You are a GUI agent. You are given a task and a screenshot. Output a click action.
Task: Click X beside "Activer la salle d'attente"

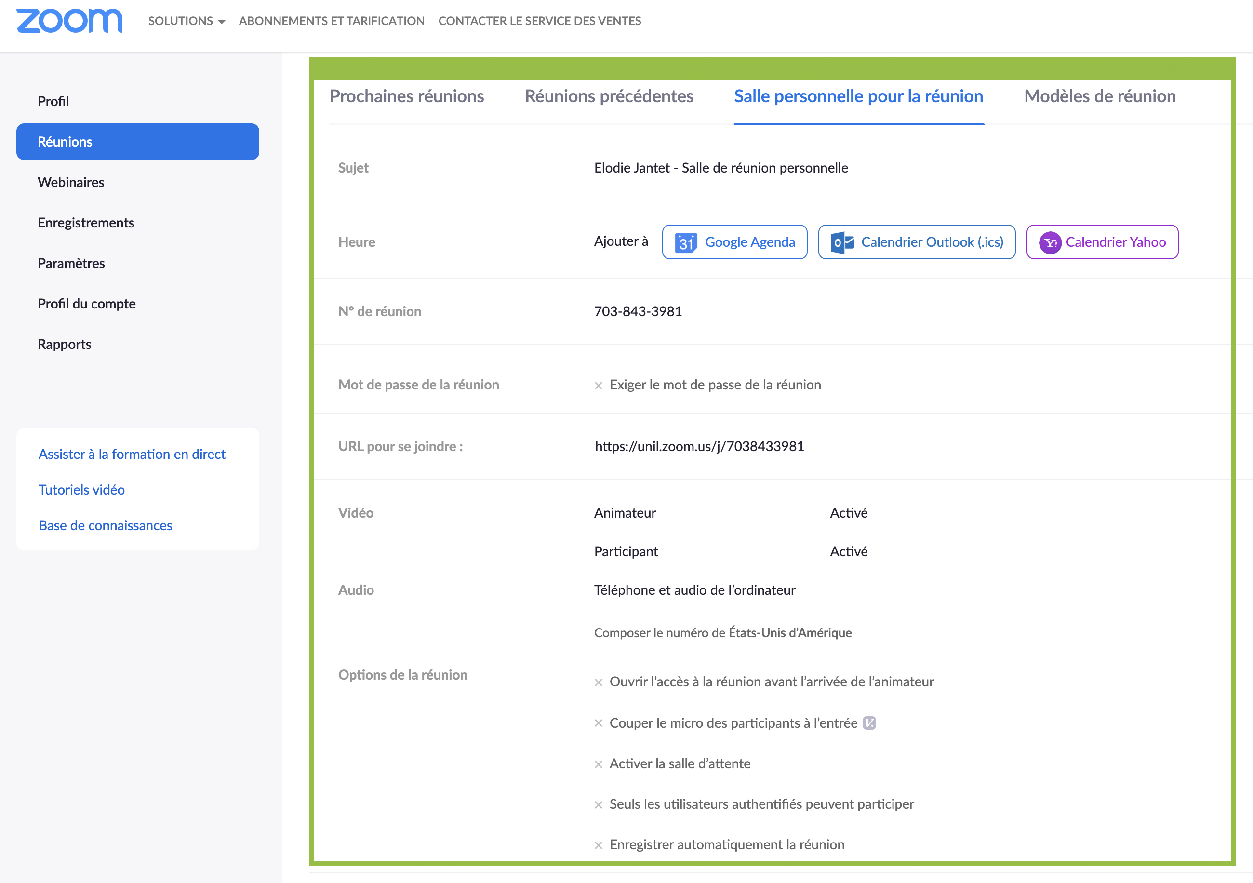point(599,764)
